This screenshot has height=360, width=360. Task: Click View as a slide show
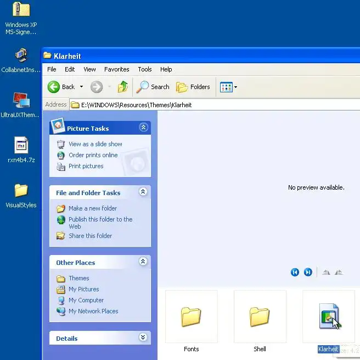95,144
